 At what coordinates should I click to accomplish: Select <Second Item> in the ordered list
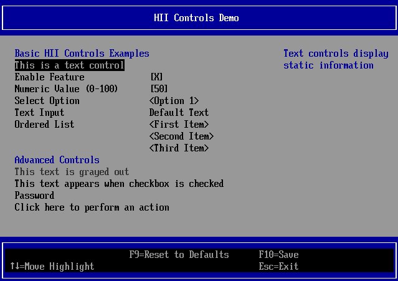[x=181, y=136]
